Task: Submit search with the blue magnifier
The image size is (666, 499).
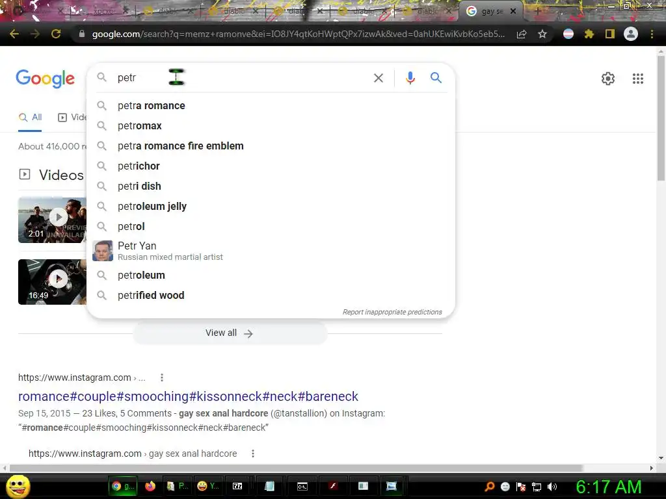Action: coord(436,78)
